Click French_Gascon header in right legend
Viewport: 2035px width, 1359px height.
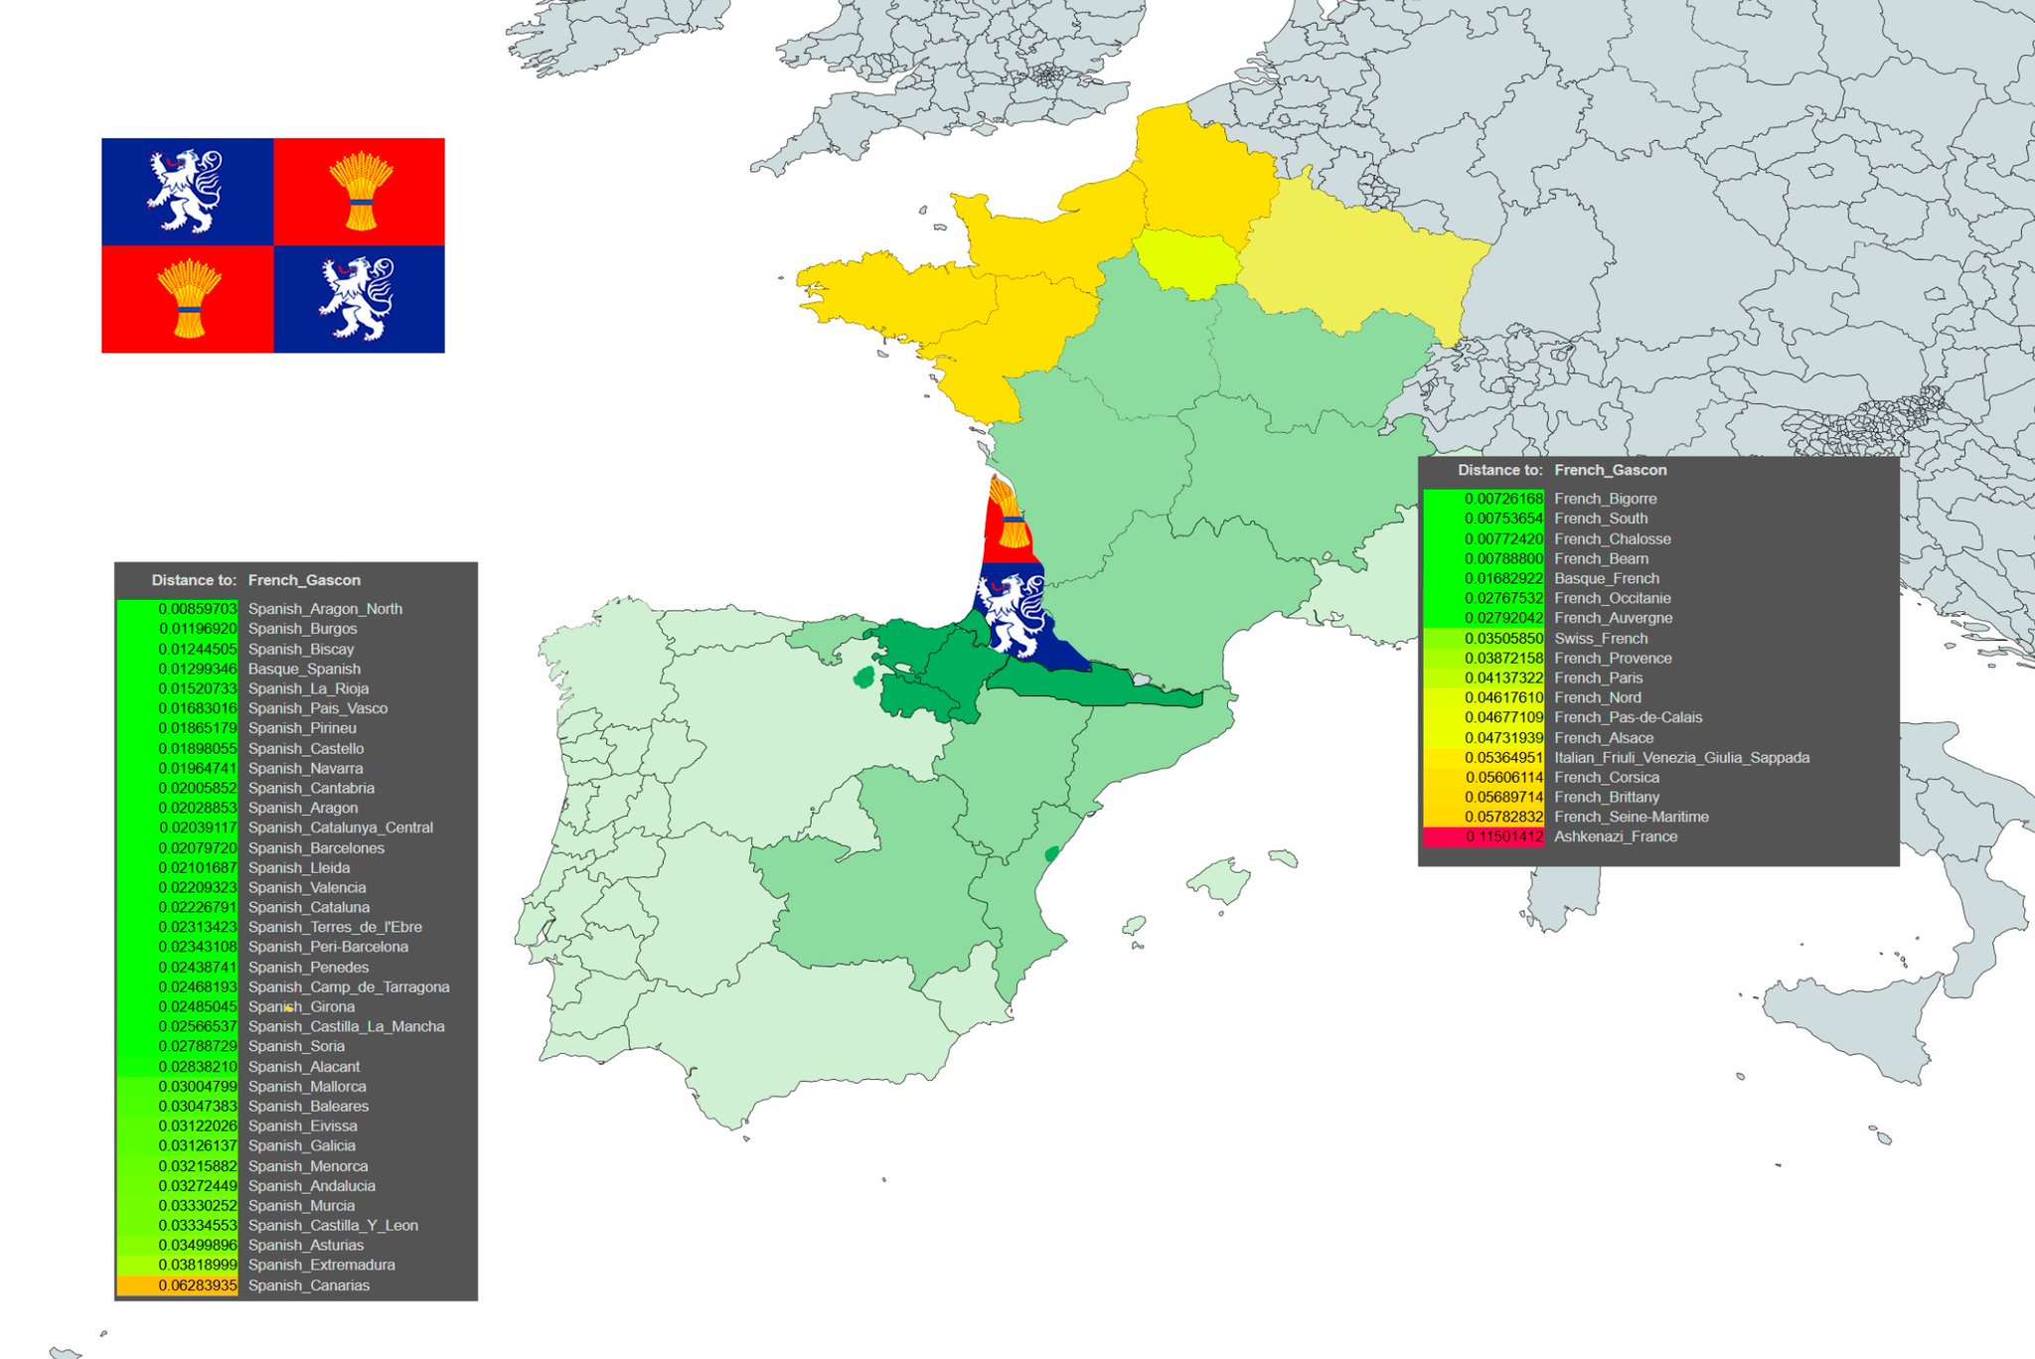point(1611,471)
